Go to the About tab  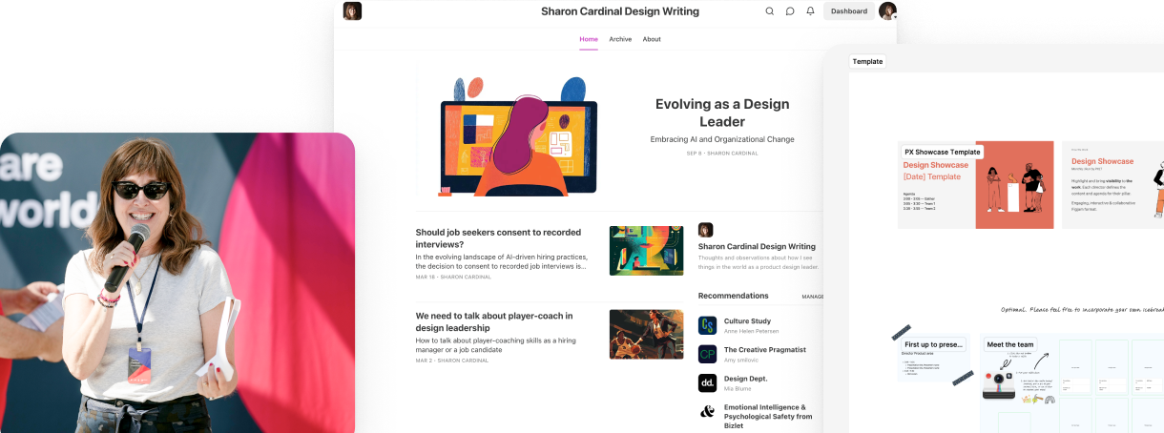[x=652, y=39]
